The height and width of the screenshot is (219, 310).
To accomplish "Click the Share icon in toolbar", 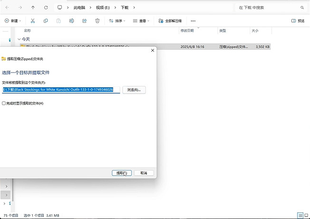I will [84, 21].
